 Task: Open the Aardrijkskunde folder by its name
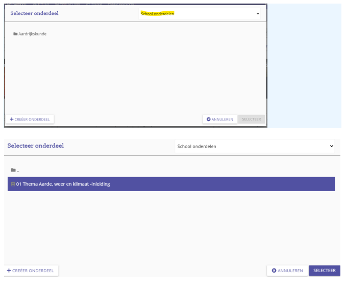(x=32, y=34)
